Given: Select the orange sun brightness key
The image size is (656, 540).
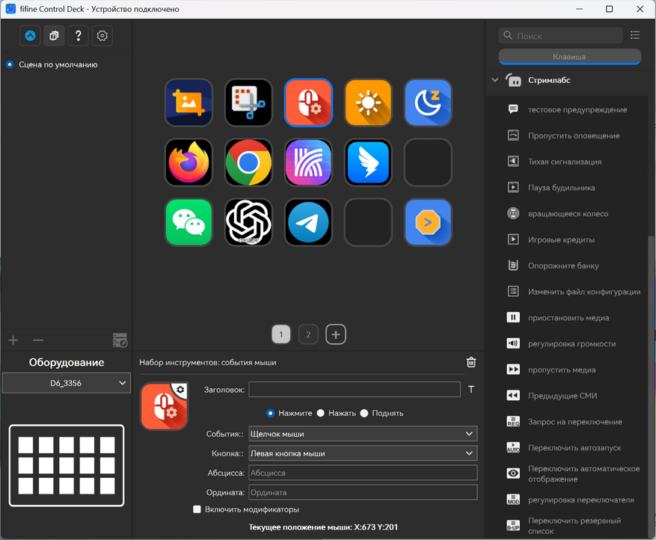Looking at the screenshot, I should (x=368, y=102).
